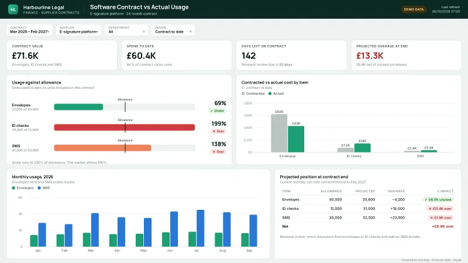
Task: Open the Period dropdown Contract to date
Action: (173, 30)
